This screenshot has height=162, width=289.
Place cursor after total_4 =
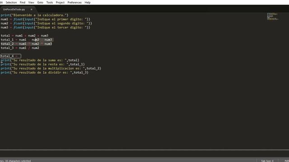[x=19, y=56]
